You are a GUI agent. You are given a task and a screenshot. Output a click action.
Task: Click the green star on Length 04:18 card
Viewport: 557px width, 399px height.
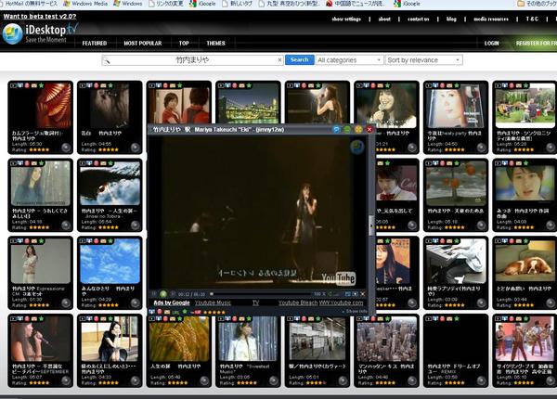[41, 163]
